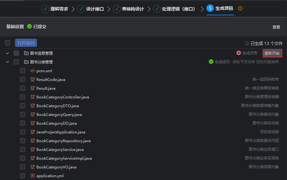Click the folder icon for 图书分类管理
The width and height of the screenshot is (287, 180).
coord(26,62)
